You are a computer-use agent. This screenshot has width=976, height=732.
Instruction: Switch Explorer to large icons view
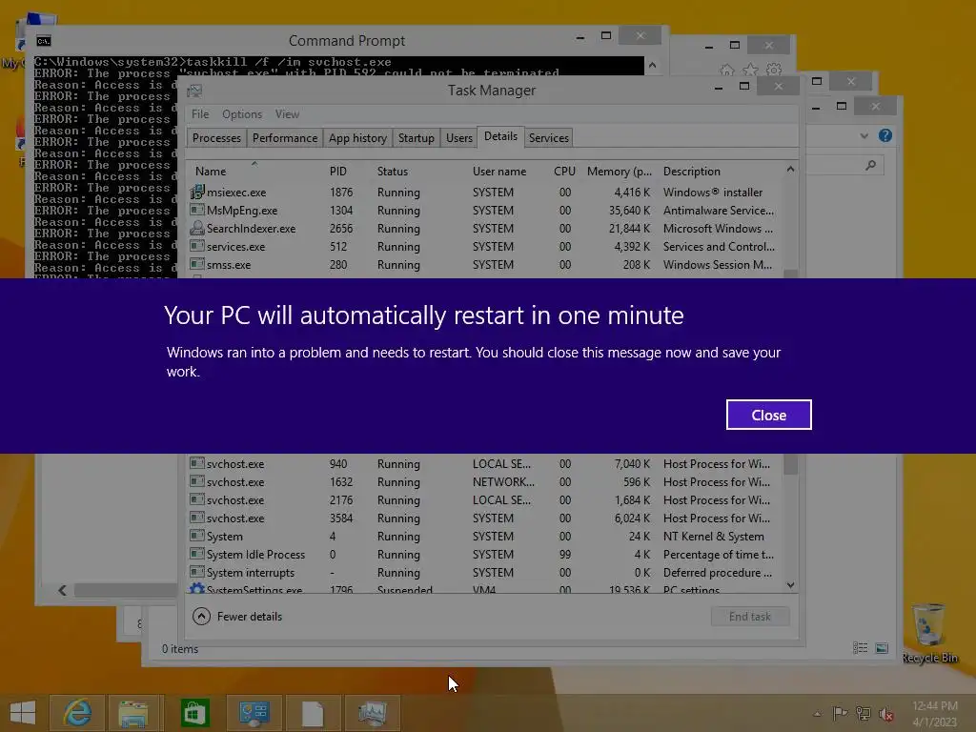tap(882, 648)
